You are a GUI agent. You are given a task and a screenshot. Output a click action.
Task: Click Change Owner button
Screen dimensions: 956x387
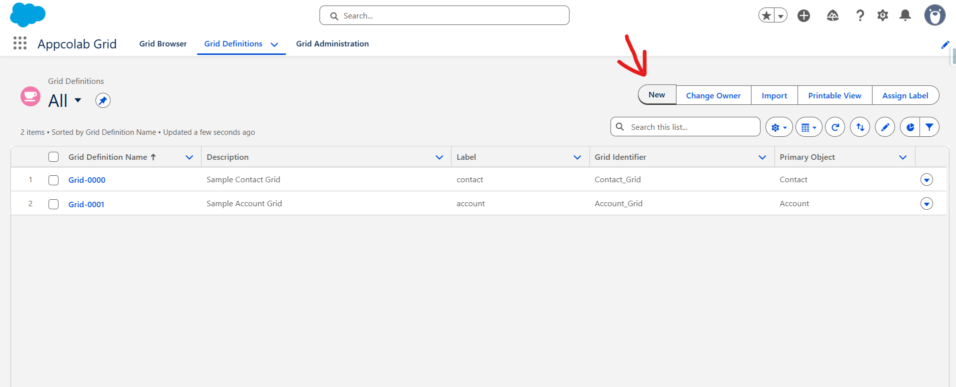(713, 95)
